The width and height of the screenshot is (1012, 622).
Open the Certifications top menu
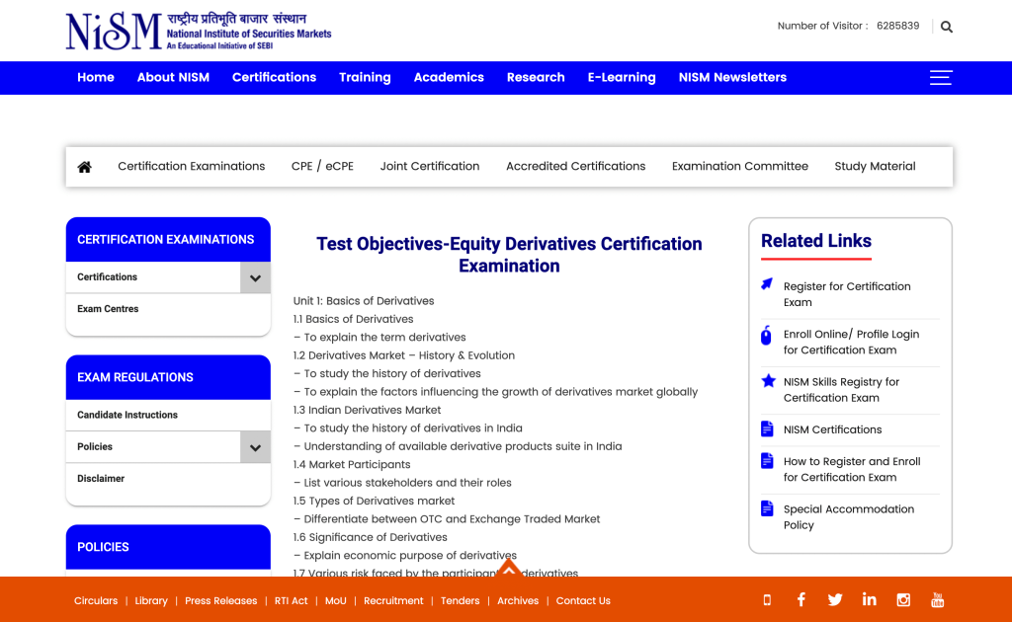coord(275,77)
